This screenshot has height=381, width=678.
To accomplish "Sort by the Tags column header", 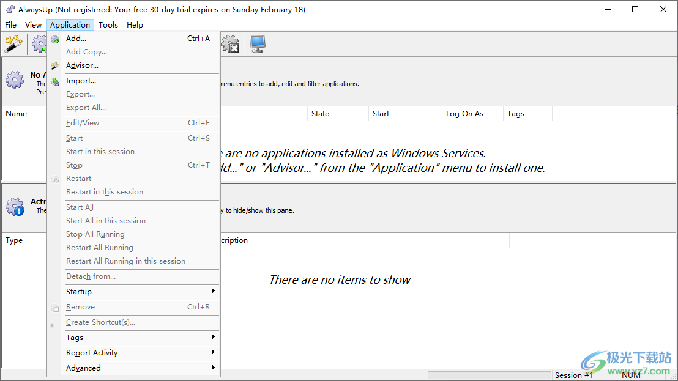I will coord(527,114).
